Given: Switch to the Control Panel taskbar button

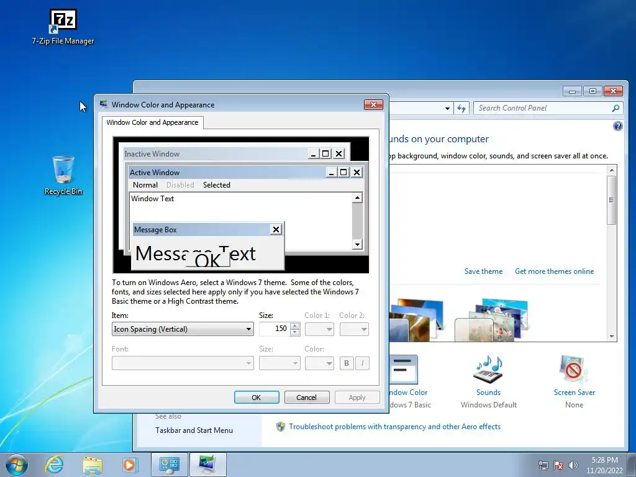Looking at the screenshot, I should 169,465.
